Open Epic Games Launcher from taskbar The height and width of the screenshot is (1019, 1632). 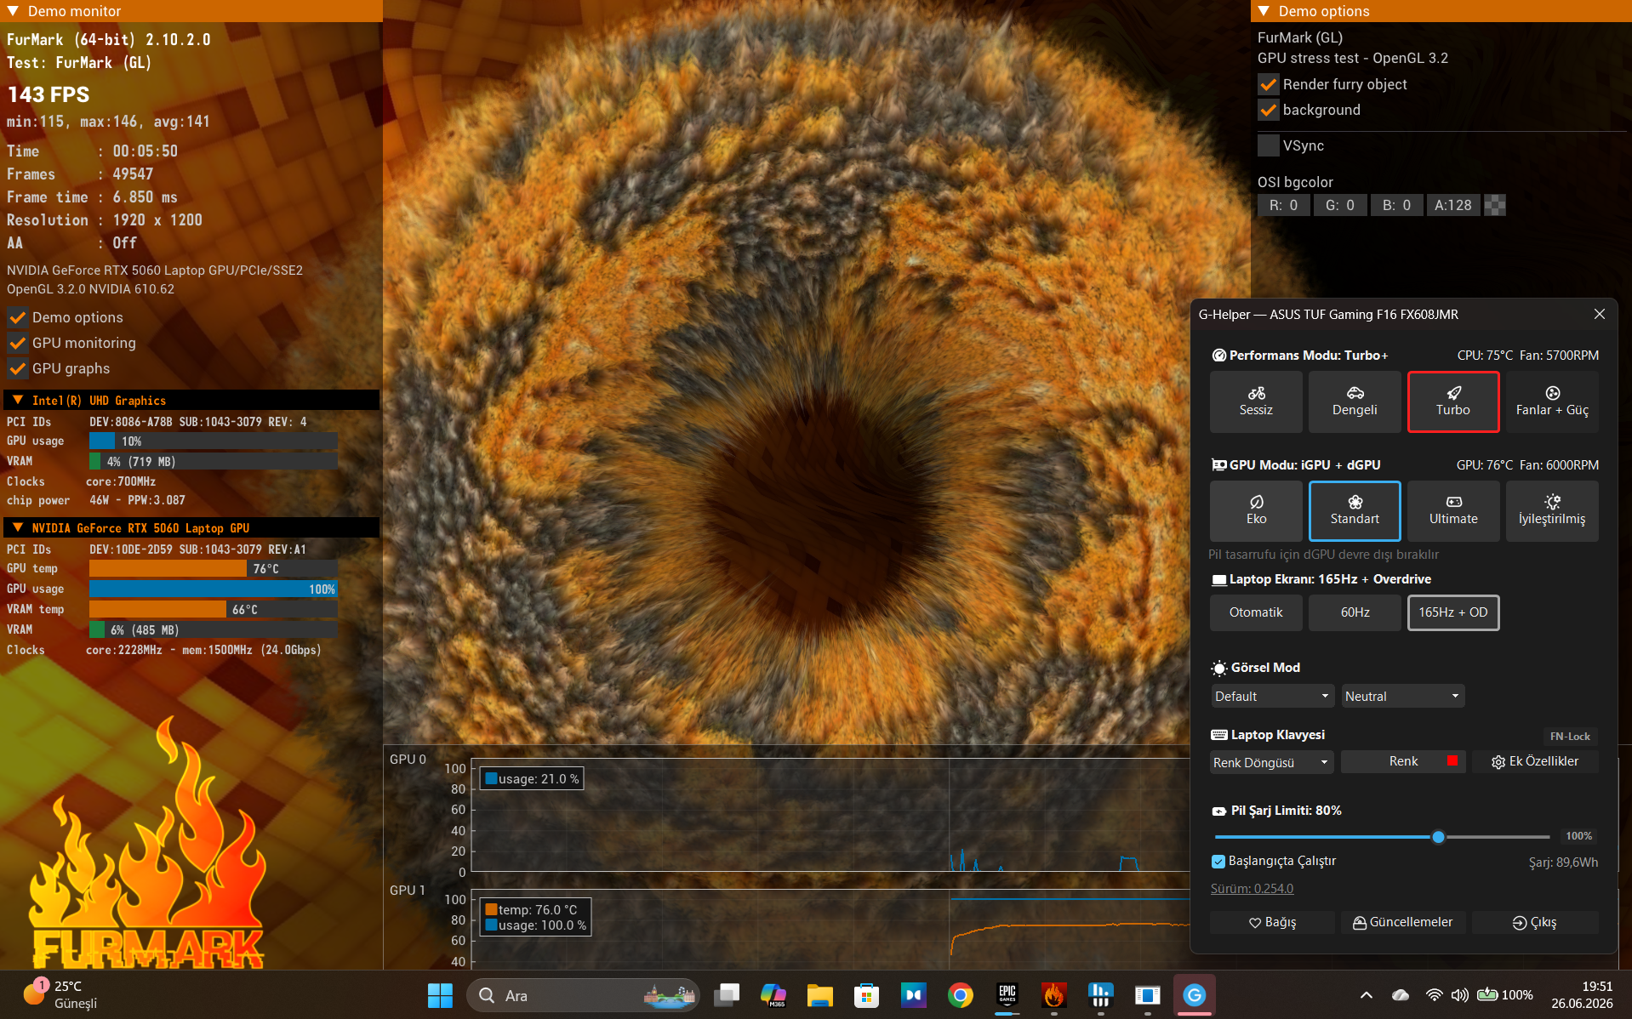(1007, 995)
